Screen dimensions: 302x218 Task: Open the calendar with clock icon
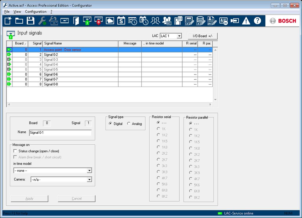click(144, 21)
